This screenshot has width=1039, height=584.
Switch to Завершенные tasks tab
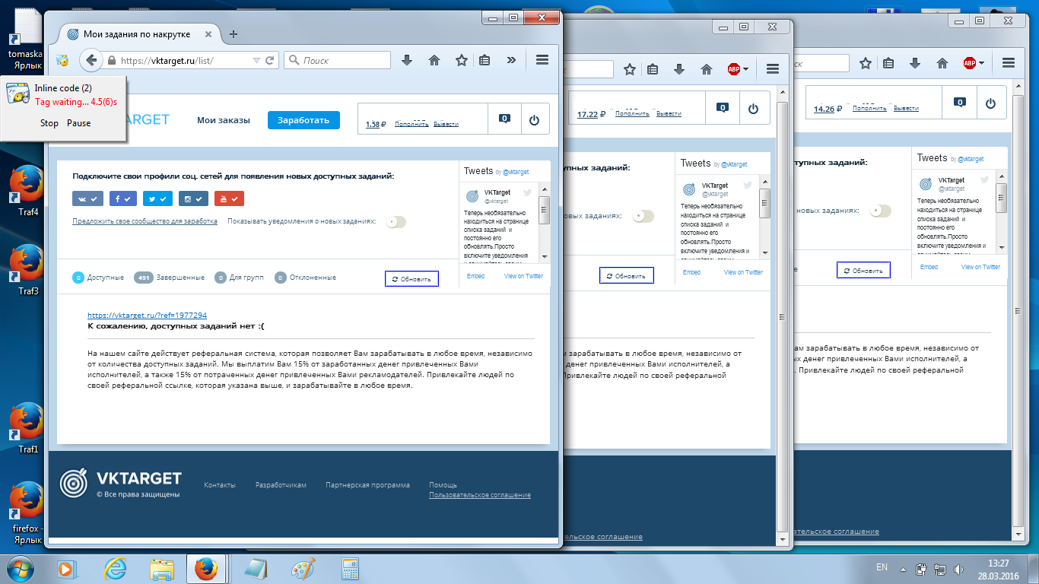click(x=170, y=278)
